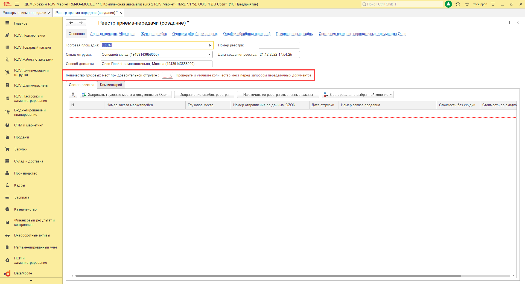Open Журнал ошибок link
The height and width of the screenshot is (284, 525).
tap(154, 34)
